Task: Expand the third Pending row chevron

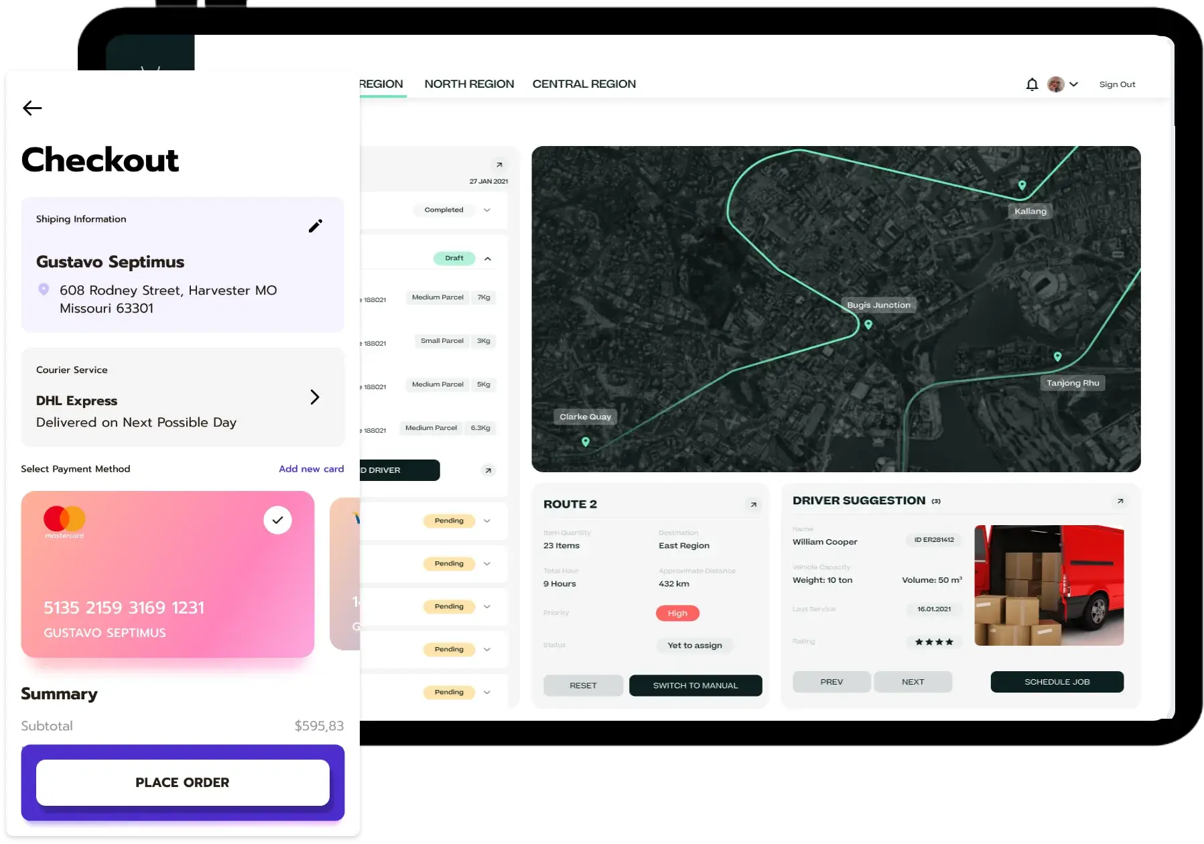Action: [487, 606]
